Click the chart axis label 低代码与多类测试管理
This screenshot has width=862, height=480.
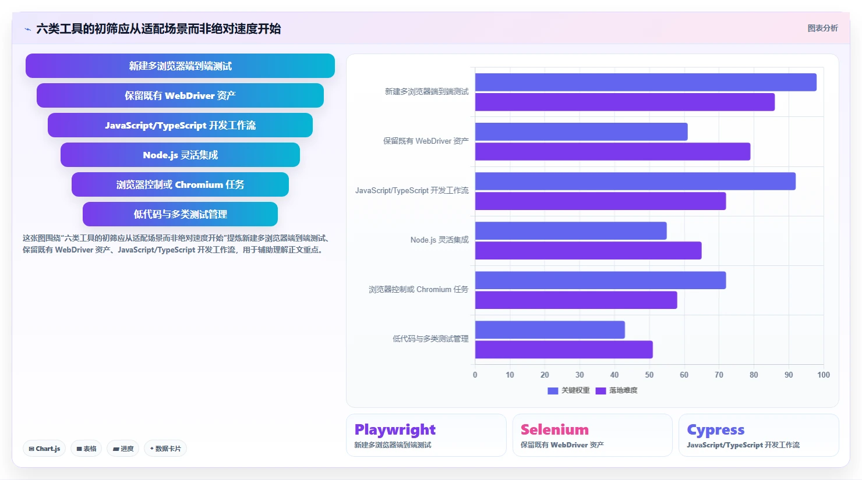pyautogui.click(x=430, y=339)
